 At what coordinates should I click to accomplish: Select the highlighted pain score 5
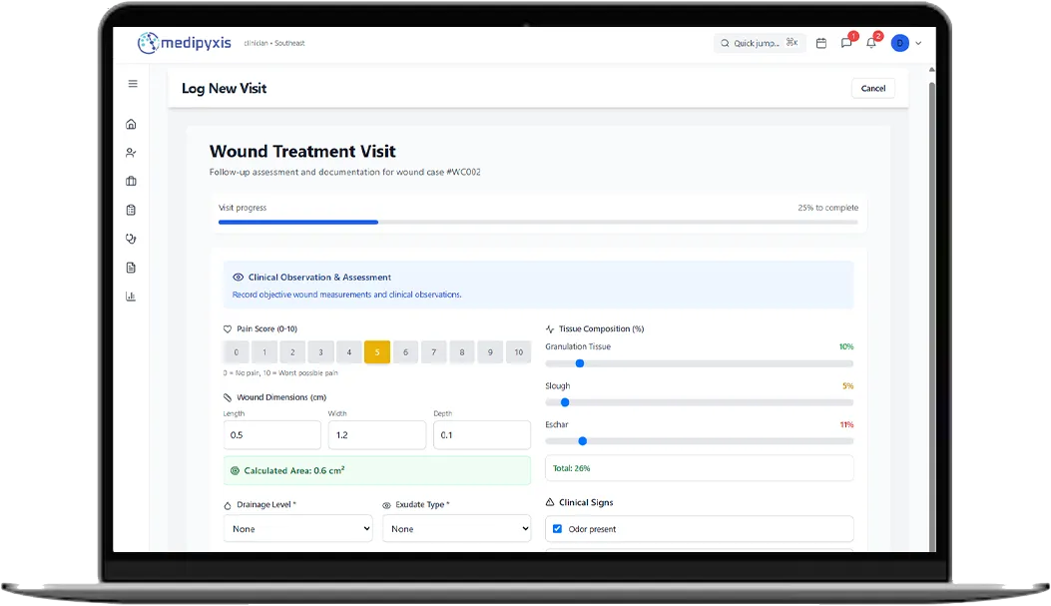click(x=377, y=352)
